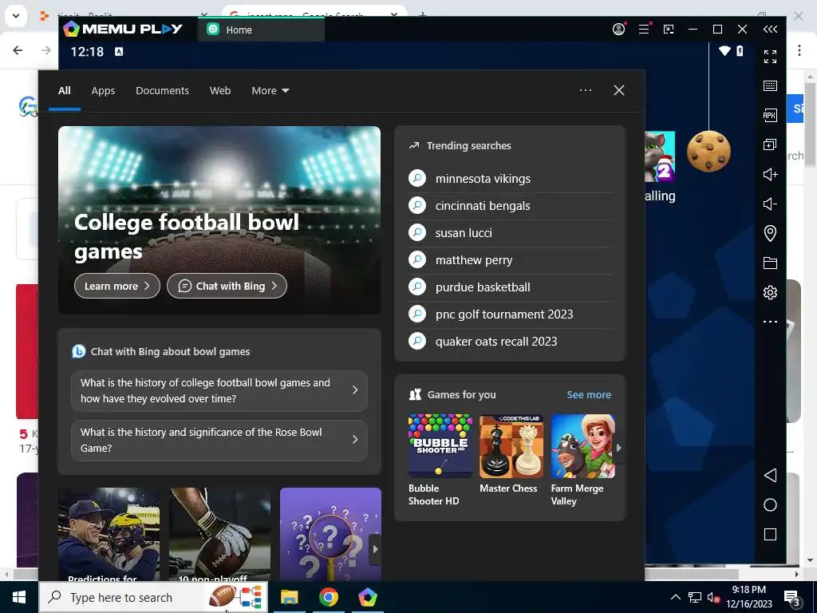
Task: Click search icon beside minnesota vikings
Action: click(x=417, y=178)
